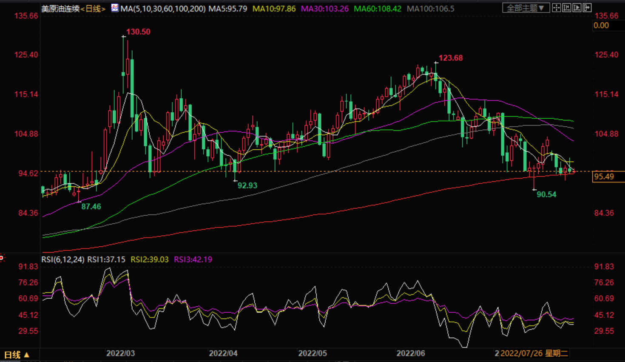
Task: Click the MA indicator chart icon
Action: point(115,8)
